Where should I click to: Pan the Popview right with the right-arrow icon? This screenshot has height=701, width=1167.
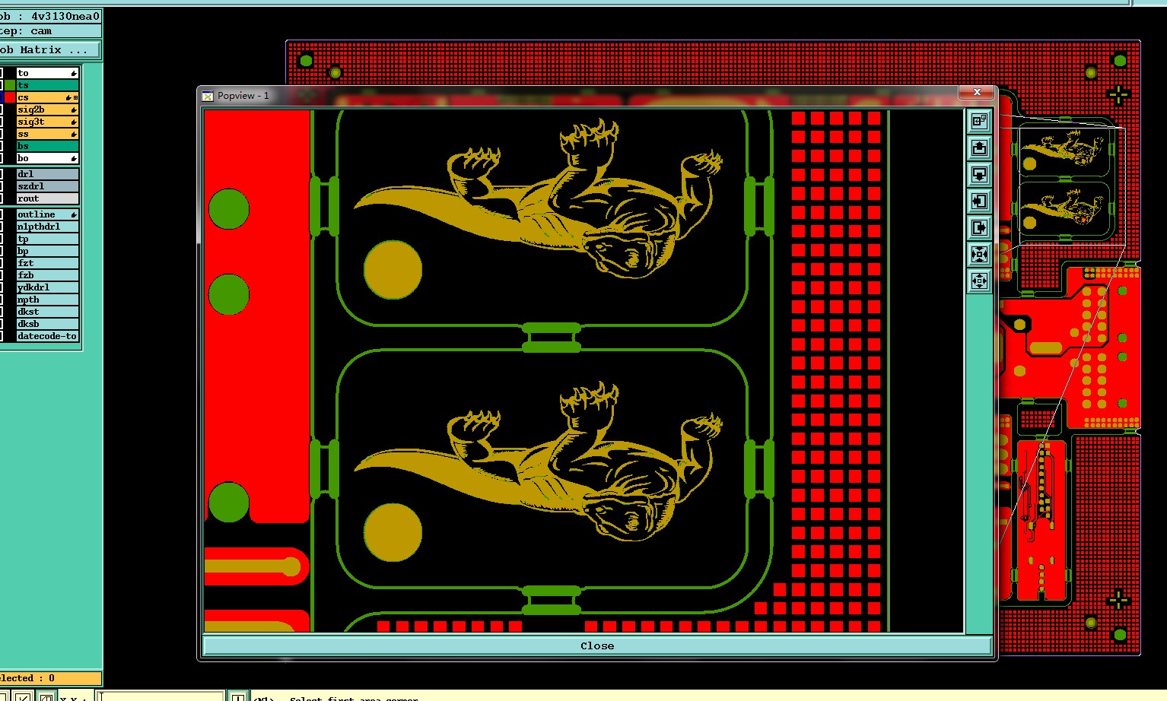pos(979,227)
